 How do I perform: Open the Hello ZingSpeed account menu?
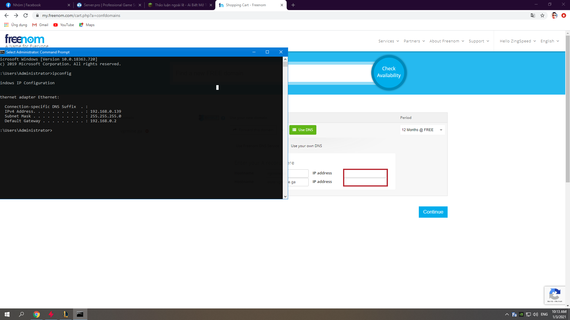[x=518, y=41]
